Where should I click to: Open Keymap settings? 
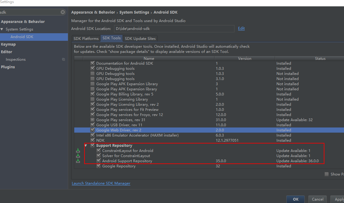coord(8,44)
